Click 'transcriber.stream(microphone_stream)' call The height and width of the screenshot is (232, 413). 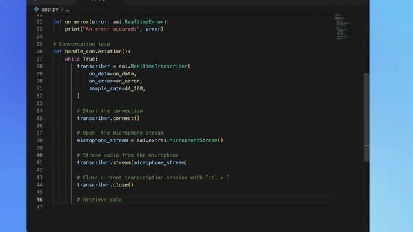[x=132, y=162]
